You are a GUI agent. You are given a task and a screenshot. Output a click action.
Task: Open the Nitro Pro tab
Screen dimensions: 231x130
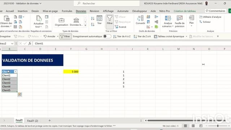[165, 11]
